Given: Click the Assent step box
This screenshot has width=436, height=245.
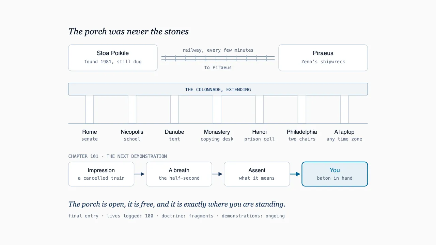Looking at the screenshot, I should 257,174.
